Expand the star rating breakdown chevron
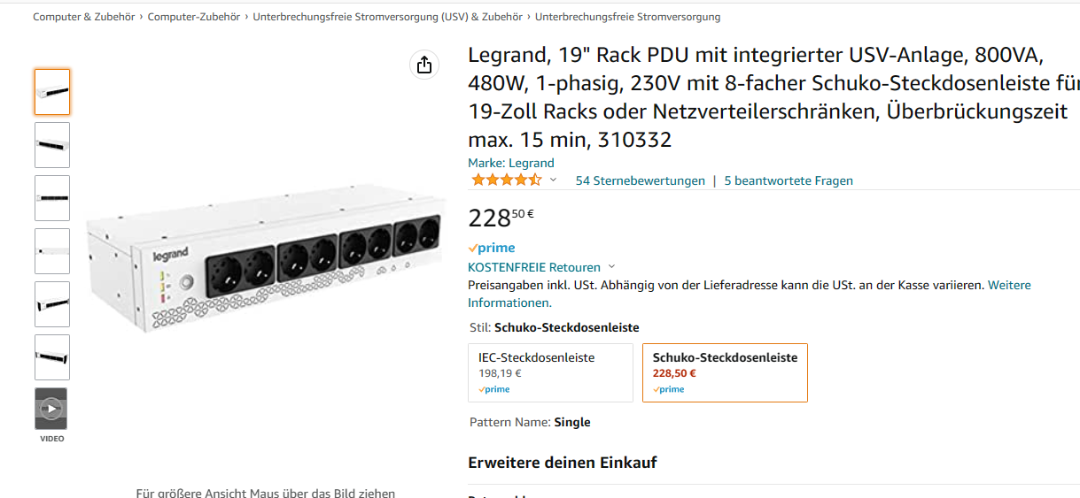This screenshot has width=1080, height=498. [x=554, y=180]
